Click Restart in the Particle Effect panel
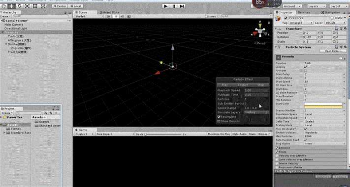Viewport: 350px width, 187px height. 243,85
